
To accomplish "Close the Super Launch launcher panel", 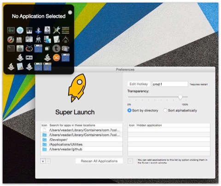I will [x=70, y=12].
